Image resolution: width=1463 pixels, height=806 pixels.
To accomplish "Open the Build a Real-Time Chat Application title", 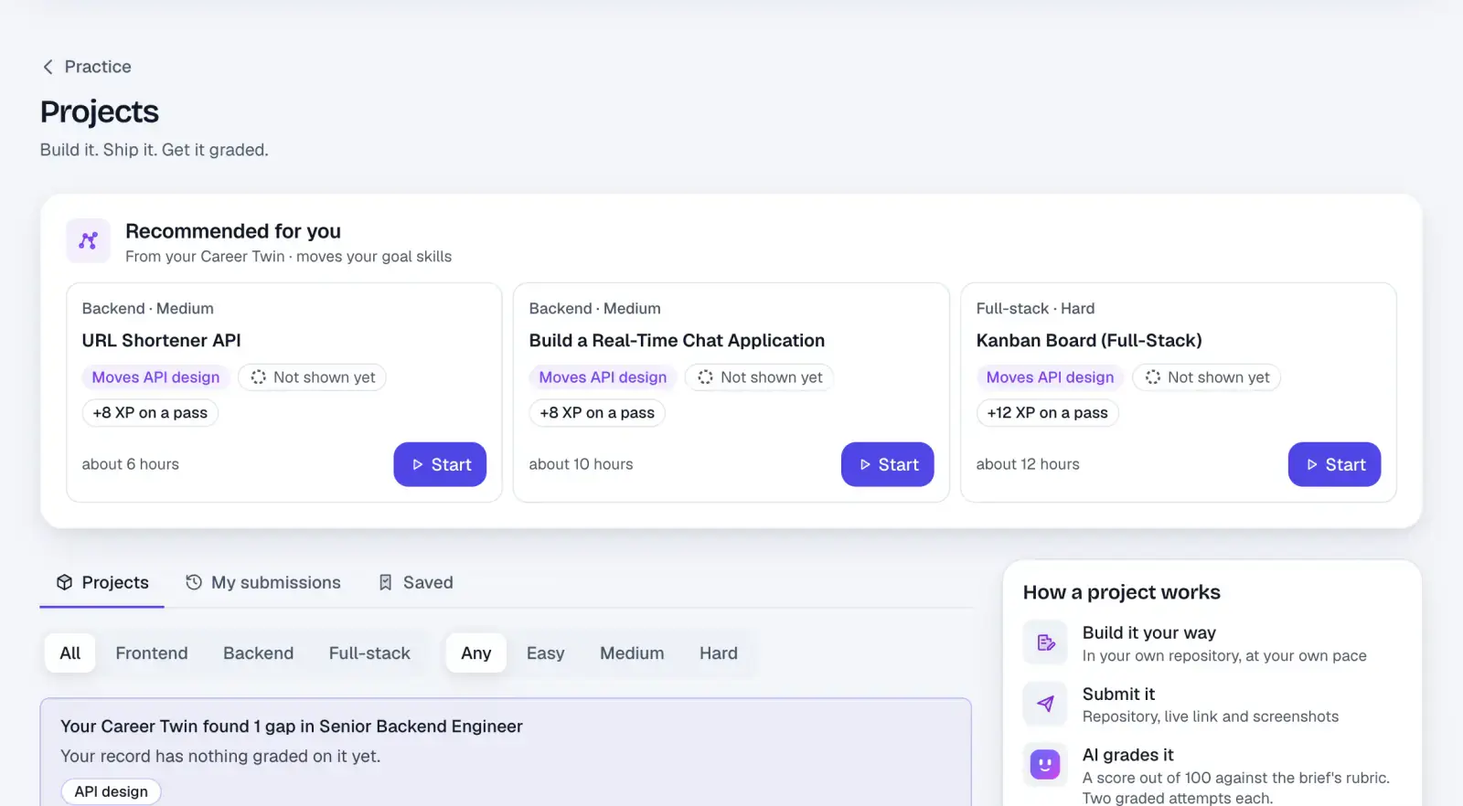I will pyautogui.click(x=677, y=341).
